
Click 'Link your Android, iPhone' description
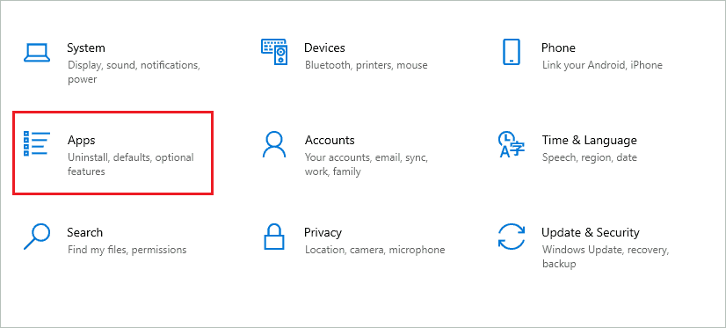pos(602,65)
